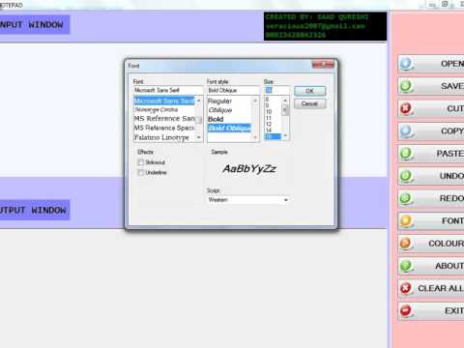Select font size 8
464x348 pixels.
pos(267,100)
